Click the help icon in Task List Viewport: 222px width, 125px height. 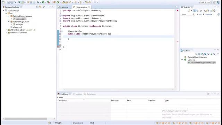pyautogui.click(x=219, y=15)
